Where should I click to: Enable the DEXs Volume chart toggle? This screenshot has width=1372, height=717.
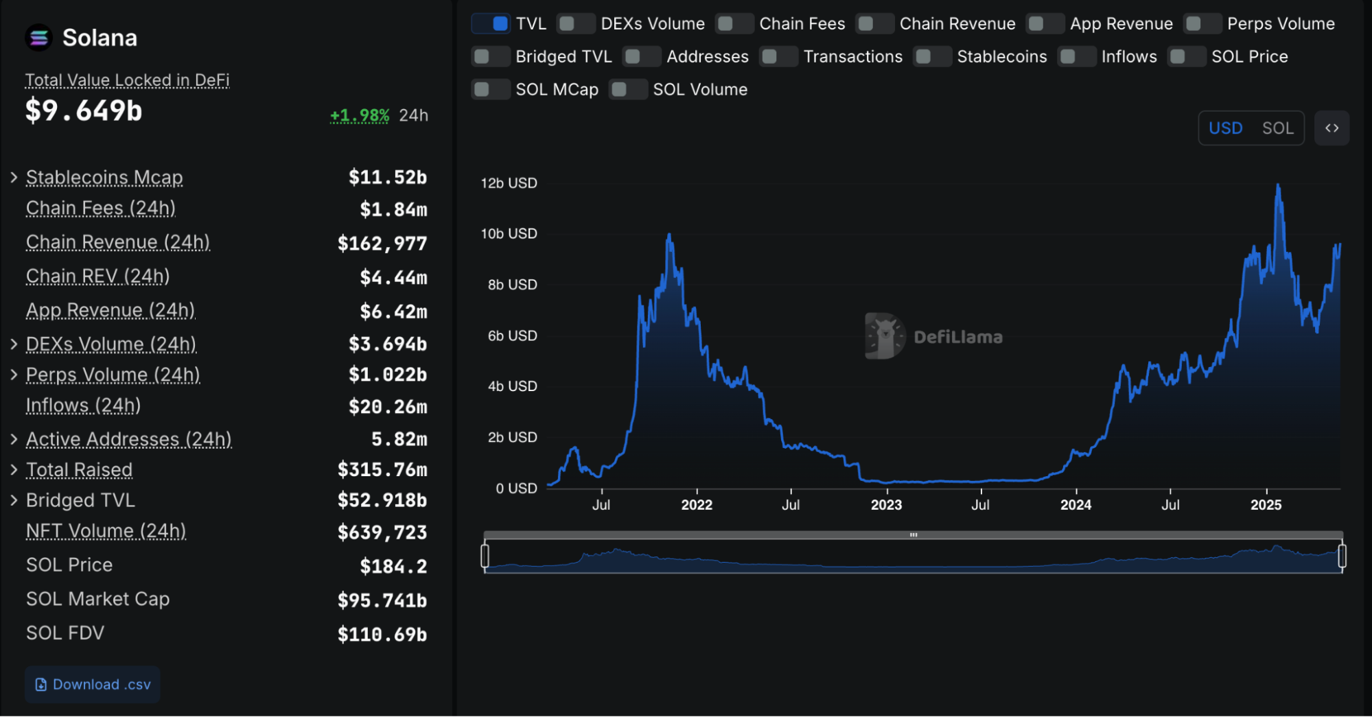pos(576,23)
